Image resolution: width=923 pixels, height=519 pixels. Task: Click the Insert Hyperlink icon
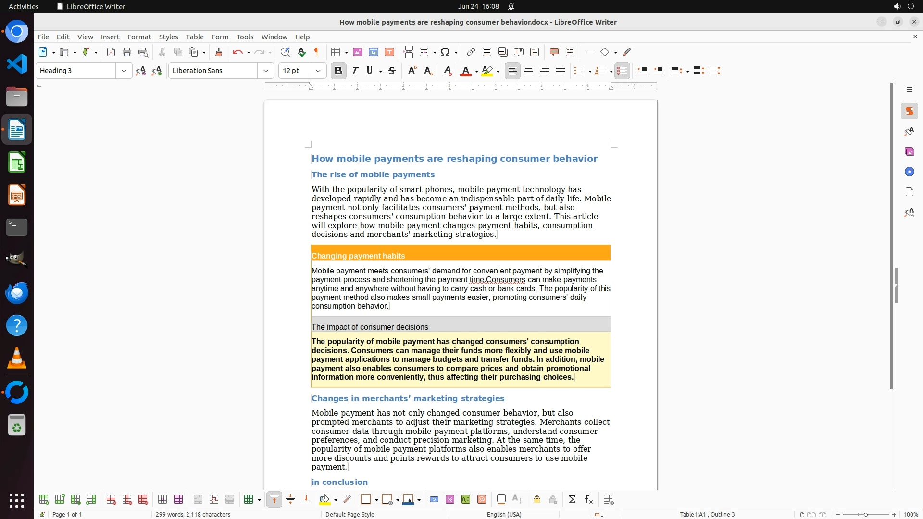471,52
